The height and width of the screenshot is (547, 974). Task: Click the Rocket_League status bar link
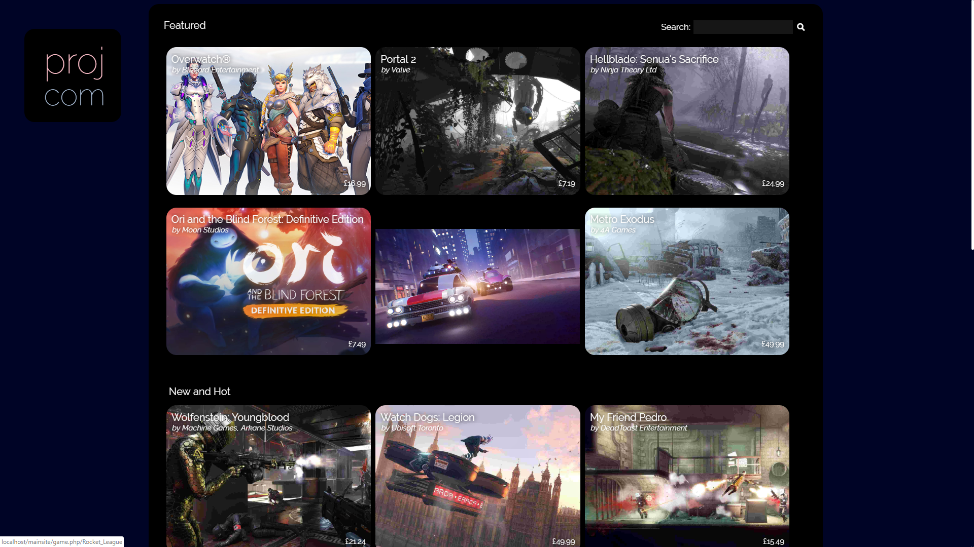click(62, 541)
